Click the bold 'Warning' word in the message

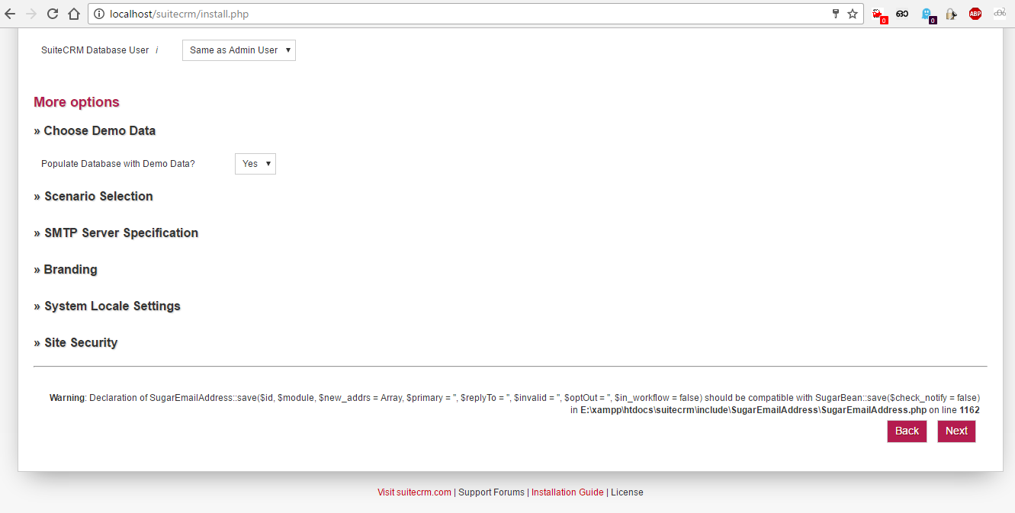pyautogui.click(x=67, y=398)
